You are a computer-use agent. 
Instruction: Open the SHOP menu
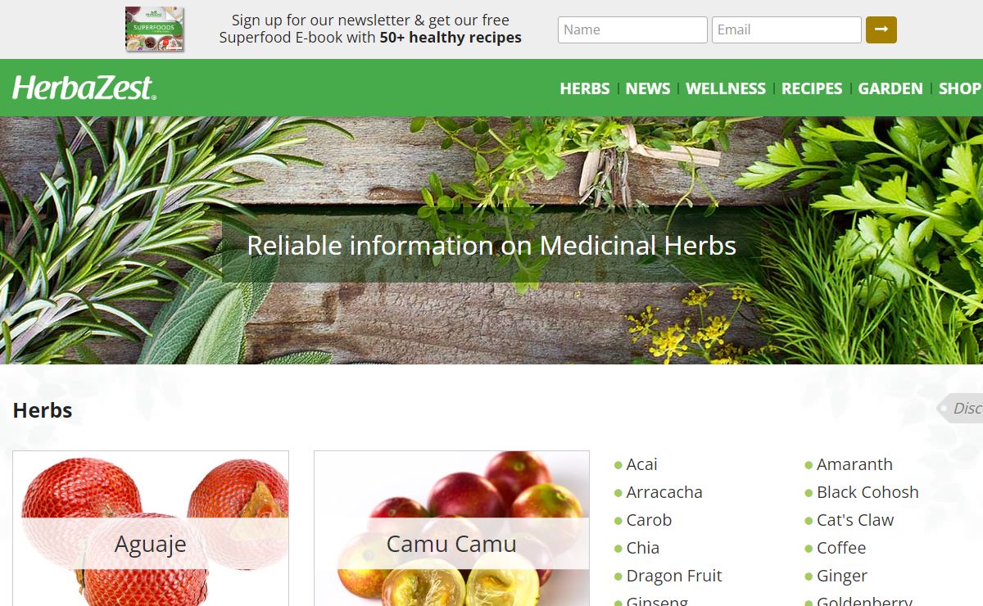(x=960, y=88)
